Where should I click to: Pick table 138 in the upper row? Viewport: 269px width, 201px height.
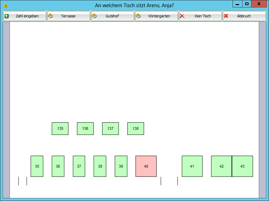pos(136,128)
